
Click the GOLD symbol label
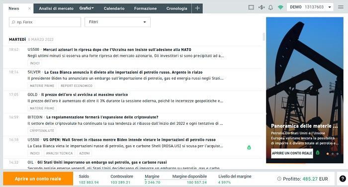click(32, 94)
